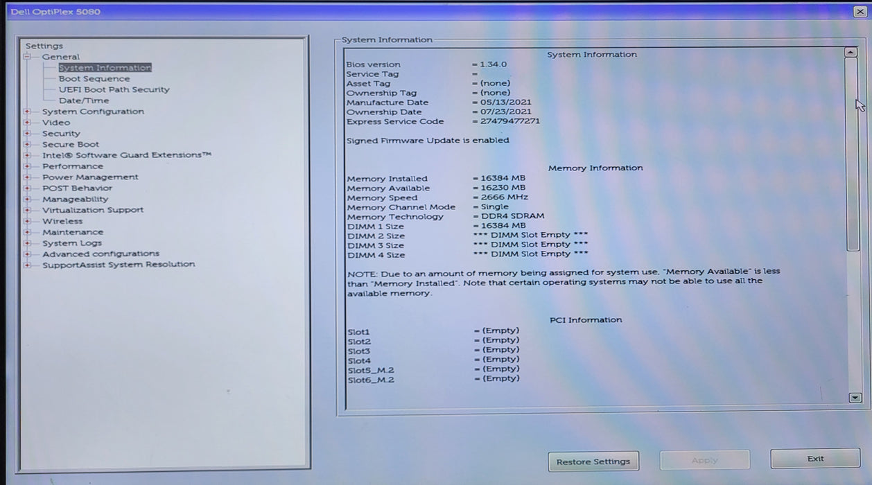This screenshot has height=485, width=872.
Task: Select the Wireless category label
Action: 62,221
